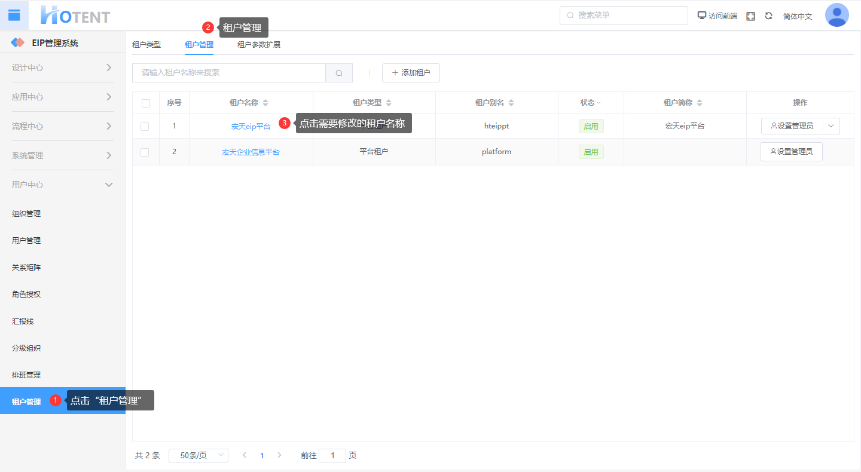The width and height of the screenshot is (861, 472).
Task: Select page number 1
Action: coord(262,455)
